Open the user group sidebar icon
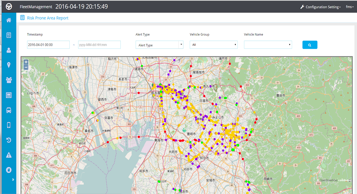357x194 pixels. point(9,80)
